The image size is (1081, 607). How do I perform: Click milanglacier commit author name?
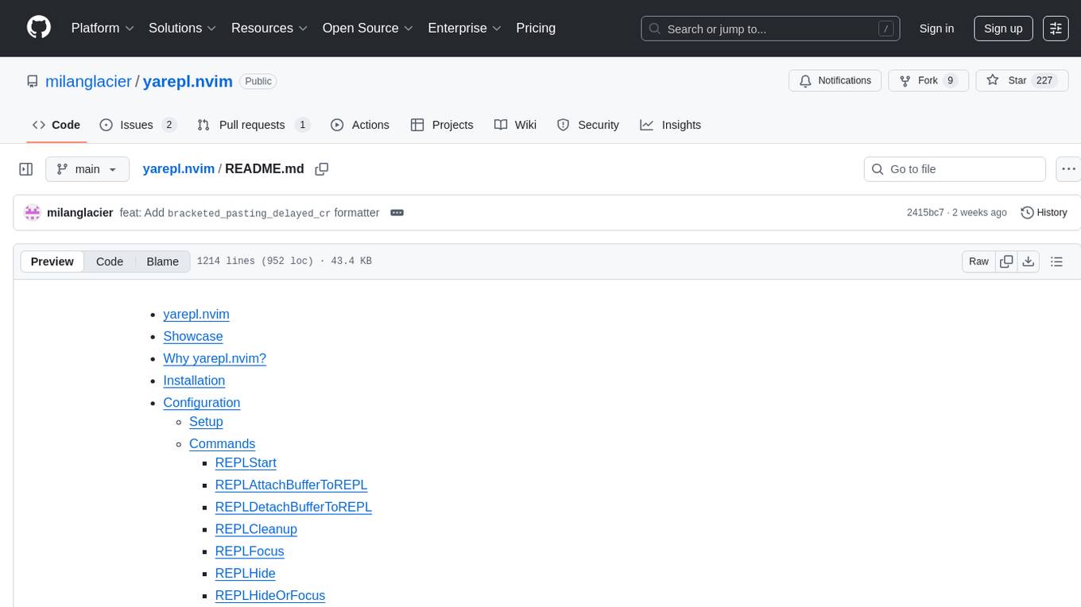coord(80,212)
